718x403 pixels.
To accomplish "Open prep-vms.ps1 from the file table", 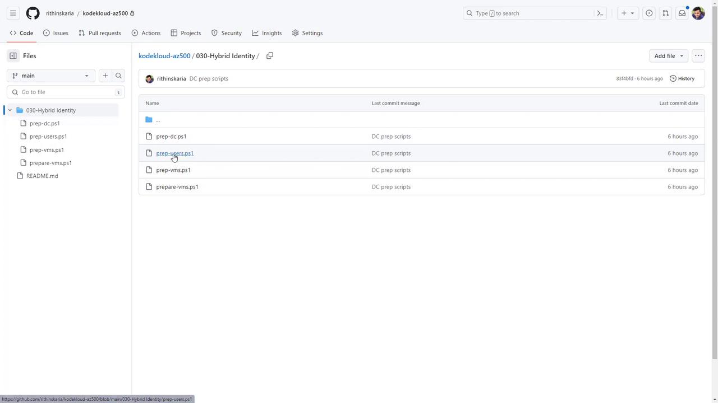I will pos(173,170).
